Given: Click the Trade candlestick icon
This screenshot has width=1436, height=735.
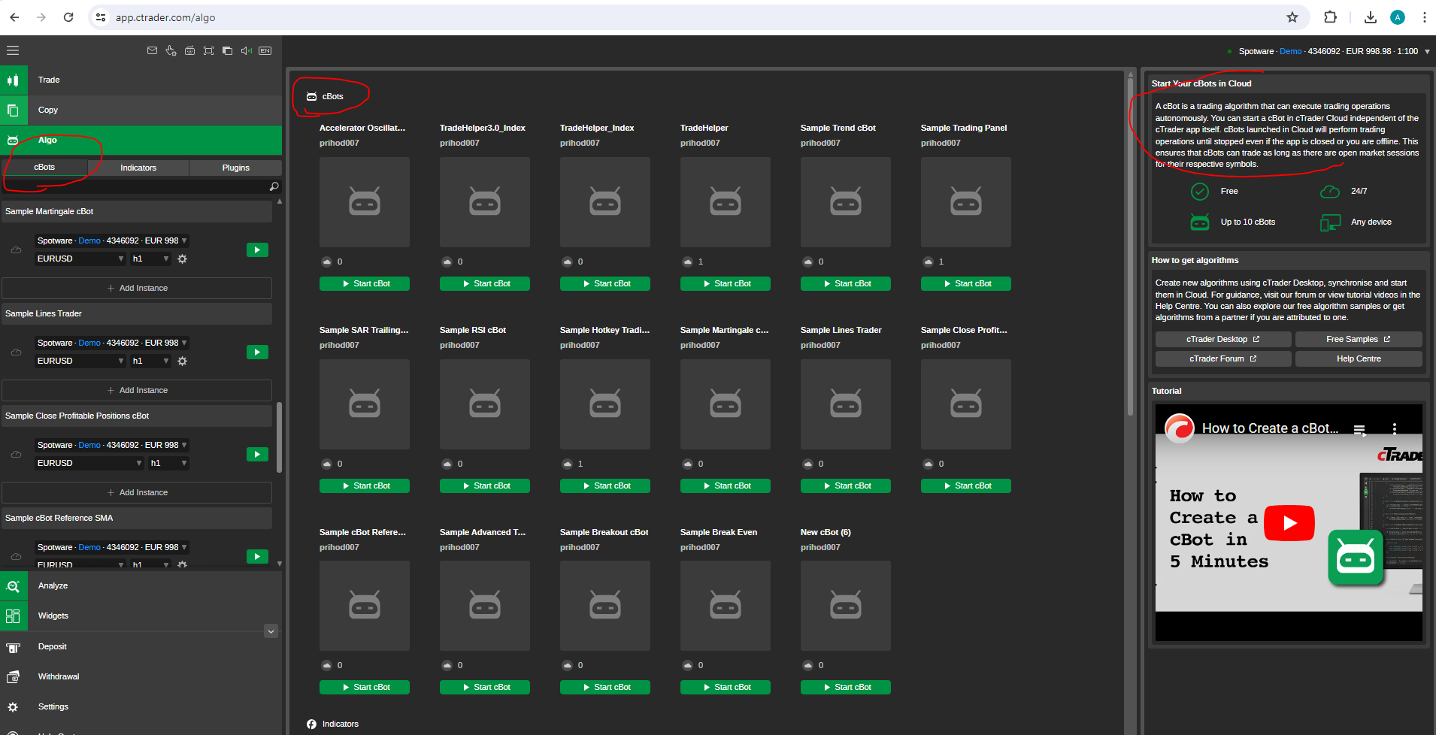Looking at the screenshot, I should [14, 80].
